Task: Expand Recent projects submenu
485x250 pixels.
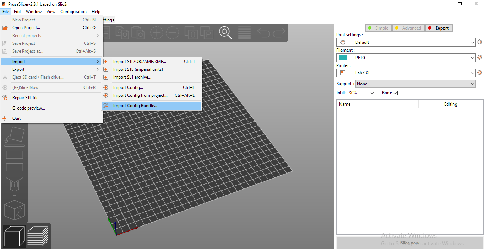Action: tap(52, 36)
